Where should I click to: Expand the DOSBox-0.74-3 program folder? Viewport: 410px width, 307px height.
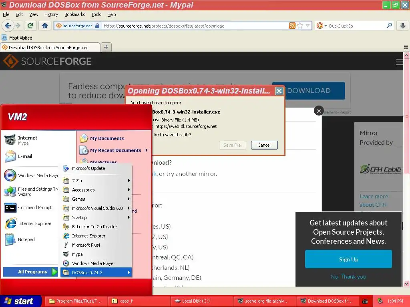(96, 273)
